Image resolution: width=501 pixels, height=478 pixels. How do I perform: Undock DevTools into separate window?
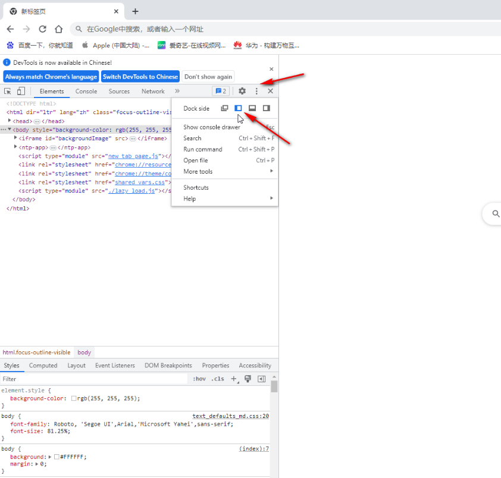(224, 108)
